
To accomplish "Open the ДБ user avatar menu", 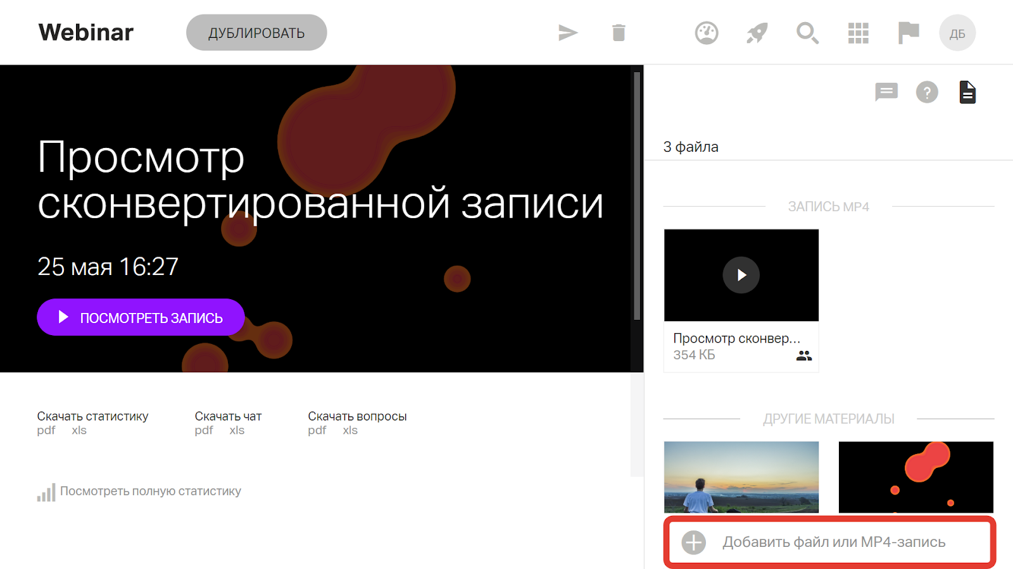I will tap(957, 33).
